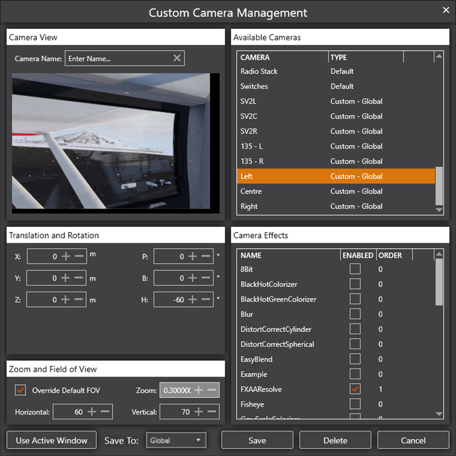Clear the Camera Name field with X
The image size is (456, 456).
pyautogui.click(x=177, y=58)
